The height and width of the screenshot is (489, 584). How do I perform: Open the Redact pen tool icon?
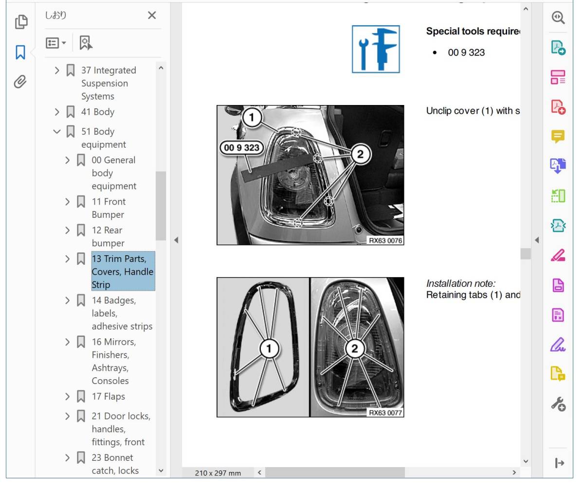point(558,255)
